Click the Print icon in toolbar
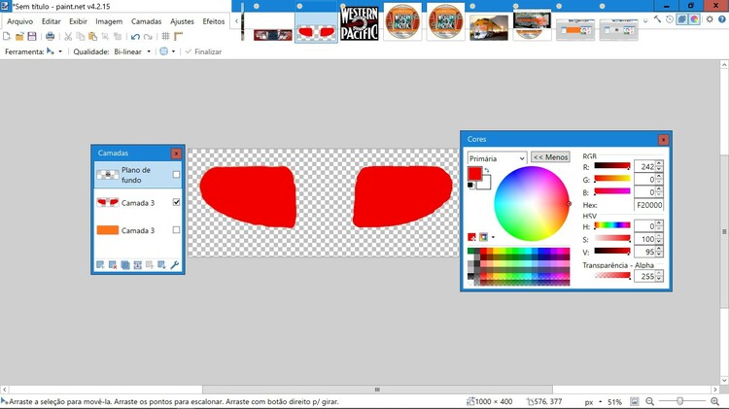This screenshot has width=729, height=409. (50, 36)
